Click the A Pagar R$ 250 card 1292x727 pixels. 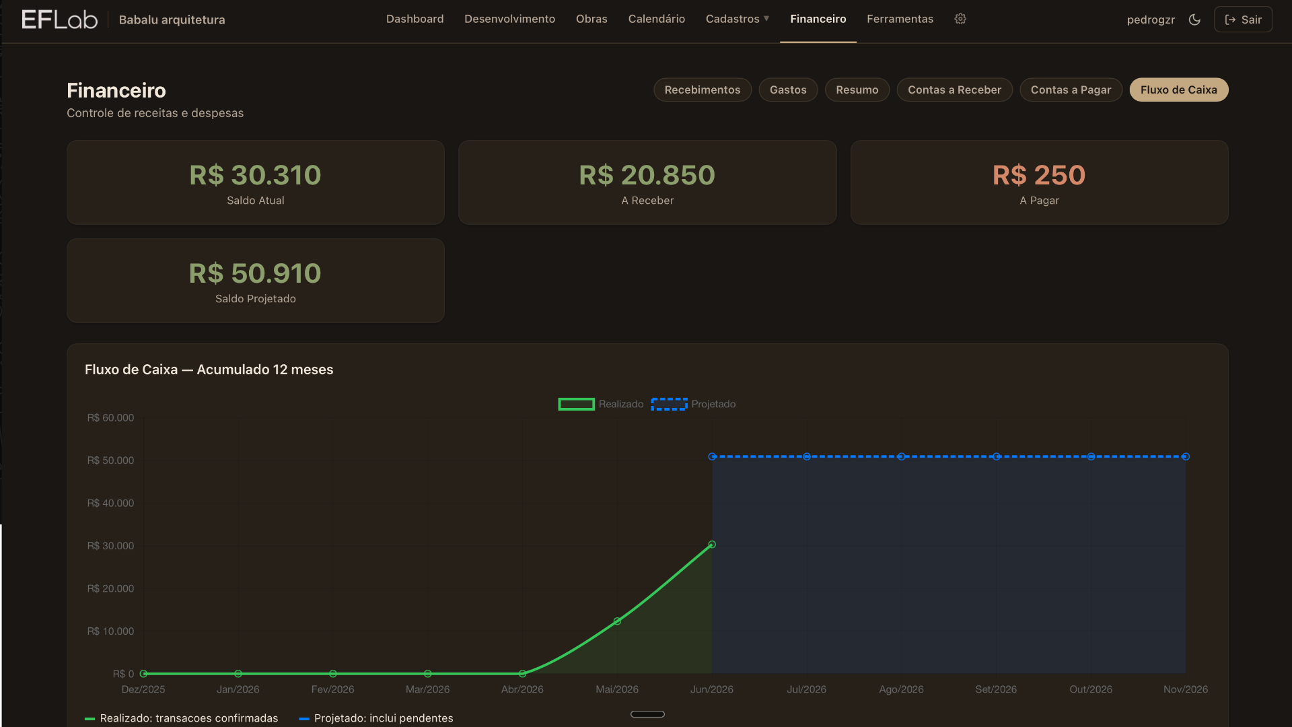(1039, 182)
